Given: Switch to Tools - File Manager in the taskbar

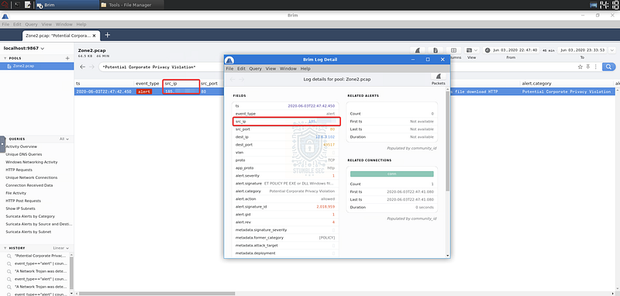Looking at the screenshot, I should point(131,5).
